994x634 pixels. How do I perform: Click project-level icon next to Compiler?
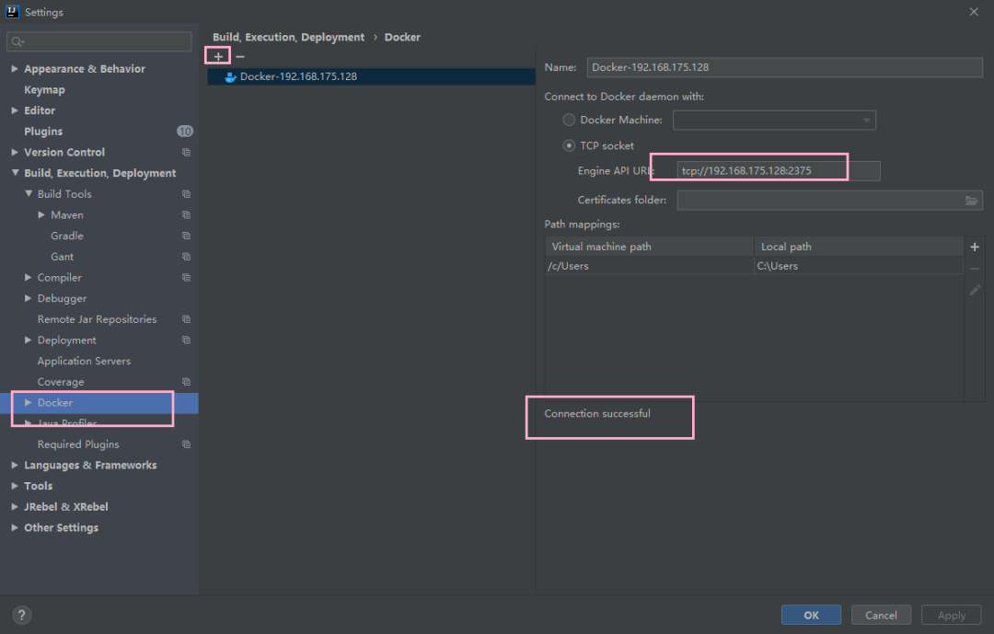coord(186,278)
